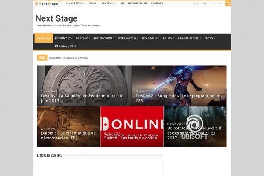Viewport: 264px width, 176px height.
Task: Open the Twitter social icon
Action: coord(205,4)
